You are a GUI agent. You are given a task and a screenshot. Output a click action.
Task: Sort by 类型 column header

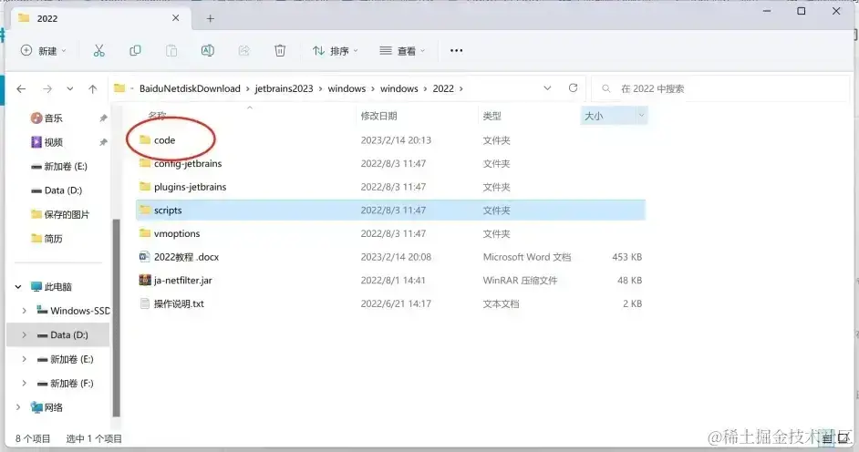[492, 116]
